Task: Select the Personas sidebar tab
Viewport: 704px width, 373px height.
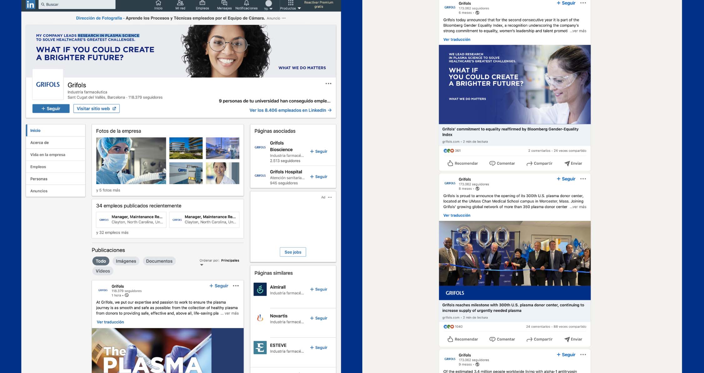Action: [56, 179]
